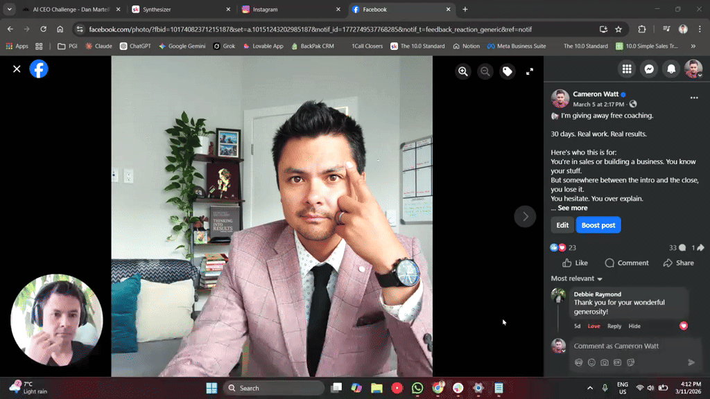The width and height of the screenshot is (710, 399).
Task: Open the Meta Business Suite bookmark
Action: (x=516, y=46)
